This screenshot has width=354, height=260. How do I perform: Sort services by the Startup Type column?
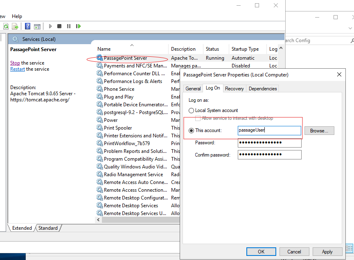click(x=245, y=49)
